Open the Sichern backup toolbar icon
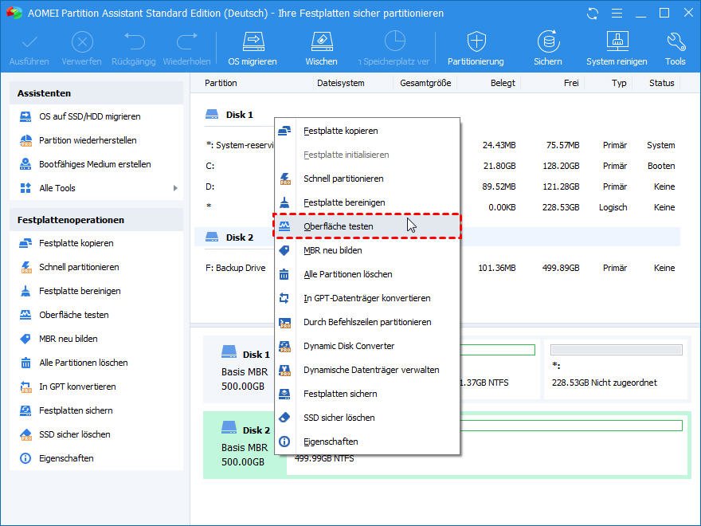 tap(548, 49)
